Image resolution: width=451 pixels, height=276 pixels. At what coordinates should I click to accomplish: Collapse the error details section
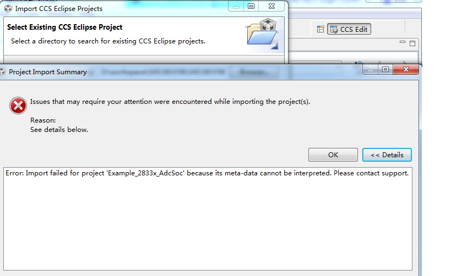(387, 154)
